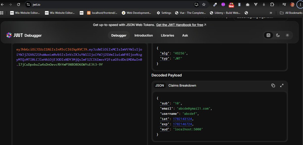Open the All Bookmarks folder
This screenshot has width=303, height=145.
[x=291, y=13]
